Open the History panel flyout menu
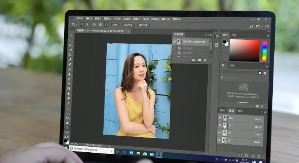Viewport: 299px width, 163px height. tap(210, 35)
